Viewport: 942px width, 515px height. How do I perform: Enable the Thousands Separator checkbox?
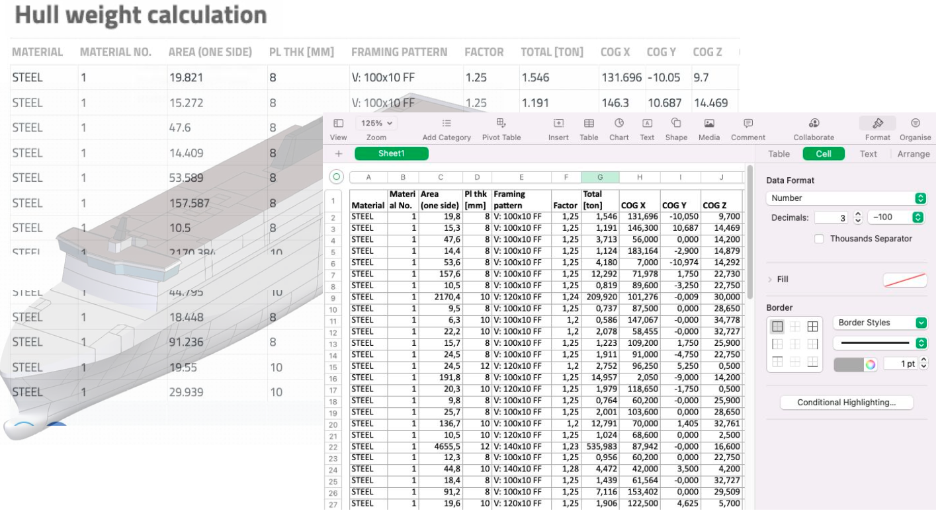coord(820,239)
